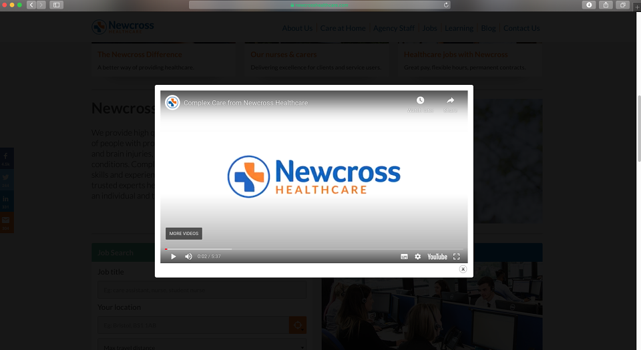Viewport: 641px width, 350px height.
Task: Open the About Us menu
Action: click(x=297, y=28)
